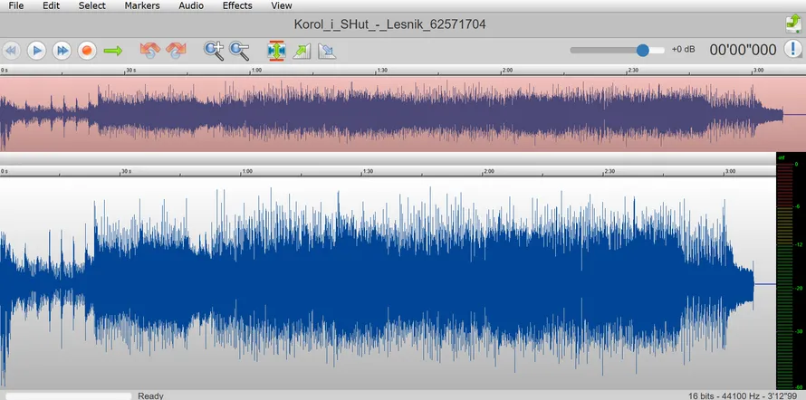
Task: Zoom out with the magnifier minus icon
Action: (x=239, y=51)
